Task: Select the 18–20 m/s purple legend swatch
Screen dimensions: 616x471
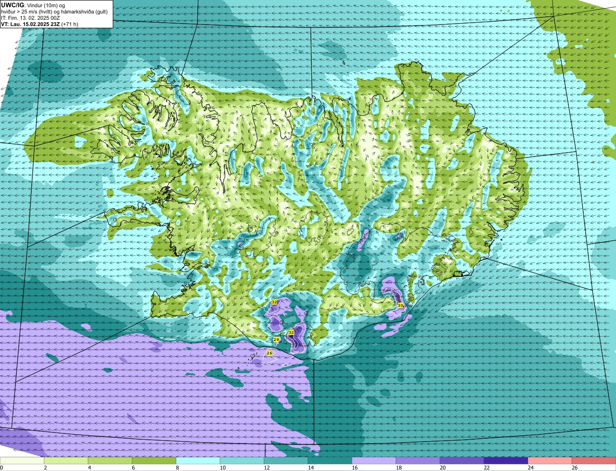Action: click(x=418, y=461)
